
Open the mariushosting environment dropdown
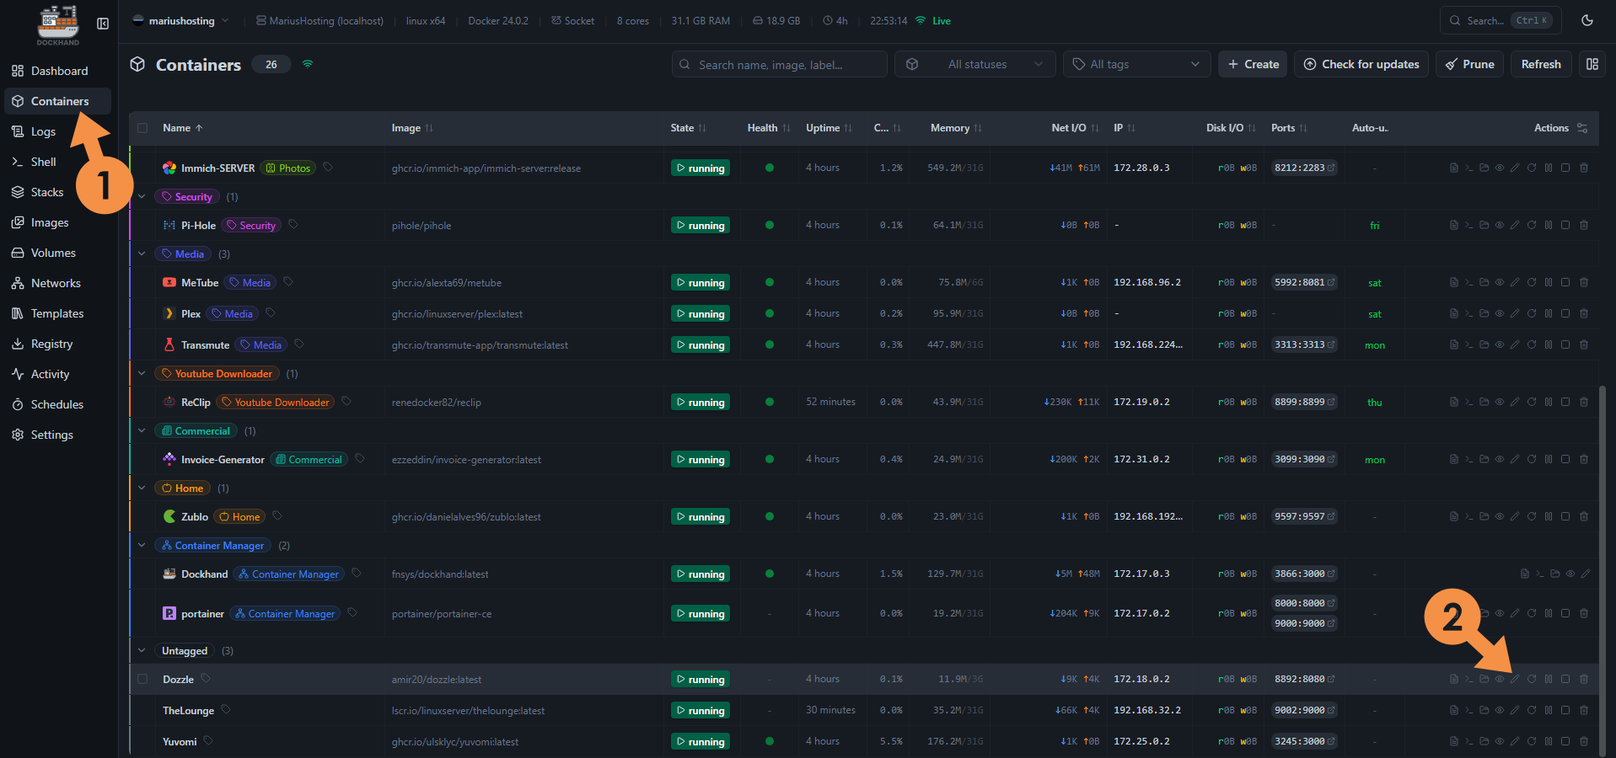pos(180,21)
